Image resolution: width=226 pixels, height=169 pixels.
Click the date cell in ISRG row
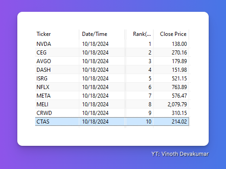[x=102, y=79]
